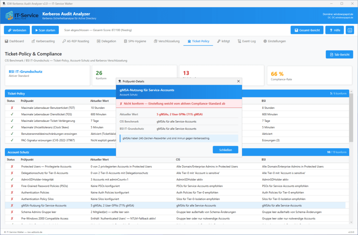The width and height of the screenshot is (358, 235).
Task: Click scrollbar down arrow at list bottom
Action: (351, 222)
